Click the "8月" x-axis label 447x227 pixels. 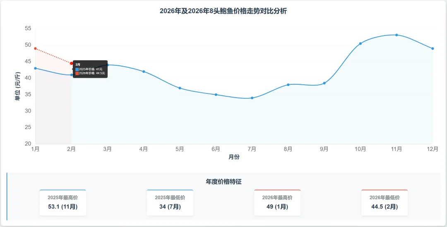288,149
